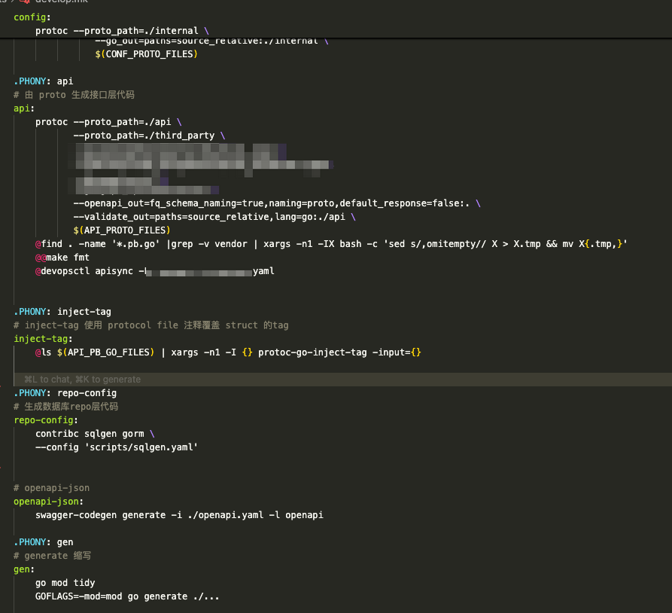Click the '# inject-tag 使用 protocol file' comment

[151, 325]
